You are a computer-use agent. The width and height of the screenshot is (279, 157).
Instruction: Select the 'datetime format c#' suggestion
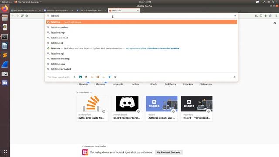(141, 69)
